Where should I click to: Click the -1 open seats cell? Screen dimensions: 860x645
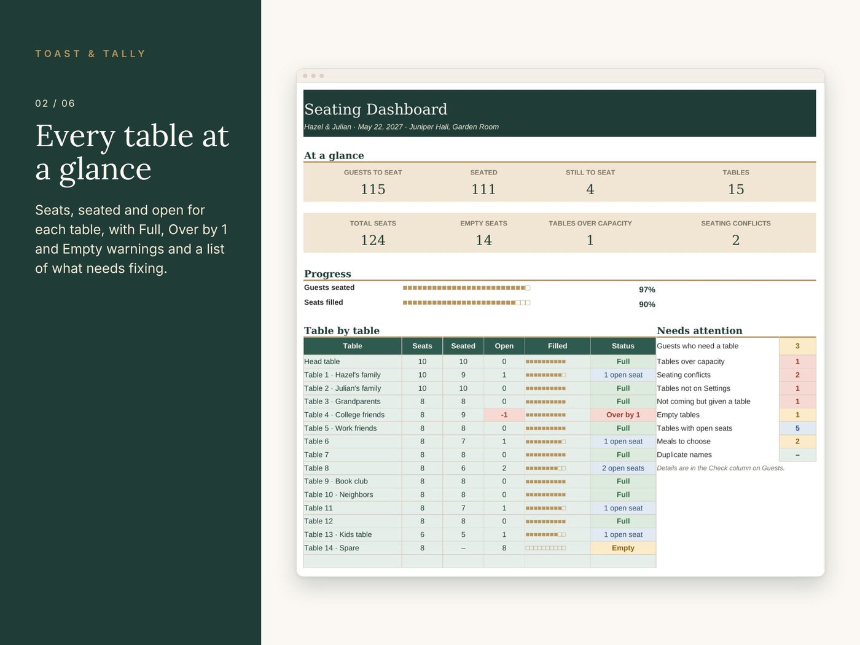tap(504, 415)
